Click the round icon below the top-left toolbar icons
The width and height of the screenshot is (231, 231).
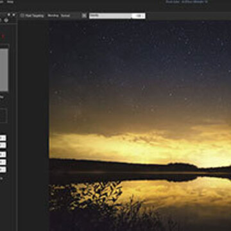[6, 21]
